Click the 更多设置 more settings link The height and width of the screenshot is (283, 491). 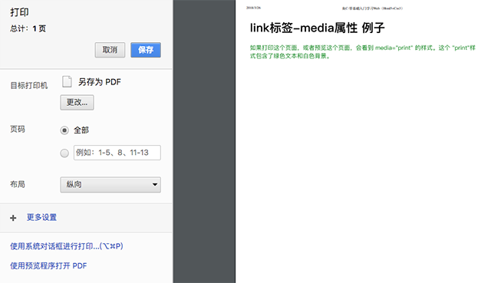point(41,217)
